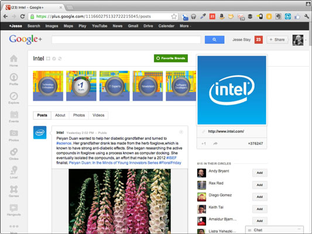Open Gmail in the top bar
The height and width of the screenshot is (234, 312).
pos(133,26)
